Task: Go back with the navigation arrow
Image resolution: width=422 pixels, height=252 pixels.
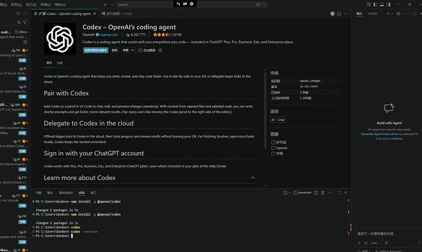Action: (x=105, y=4)
